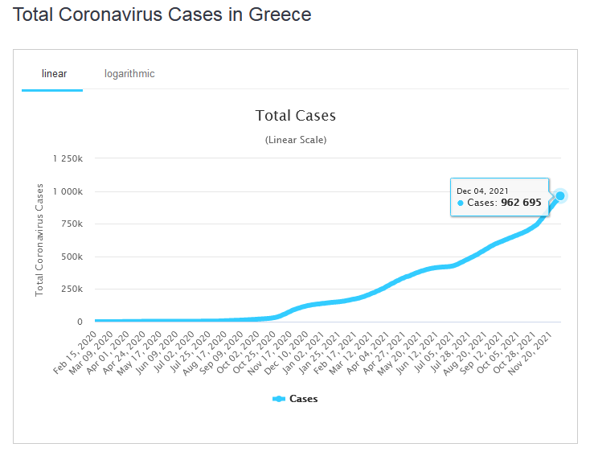Toggle the Cases series legend label
This screenshot has width=590, height=464.
pos(303,399)
